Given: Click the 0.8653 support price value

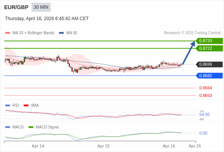Looking at the screenshot, I should [x=205, y=95].
